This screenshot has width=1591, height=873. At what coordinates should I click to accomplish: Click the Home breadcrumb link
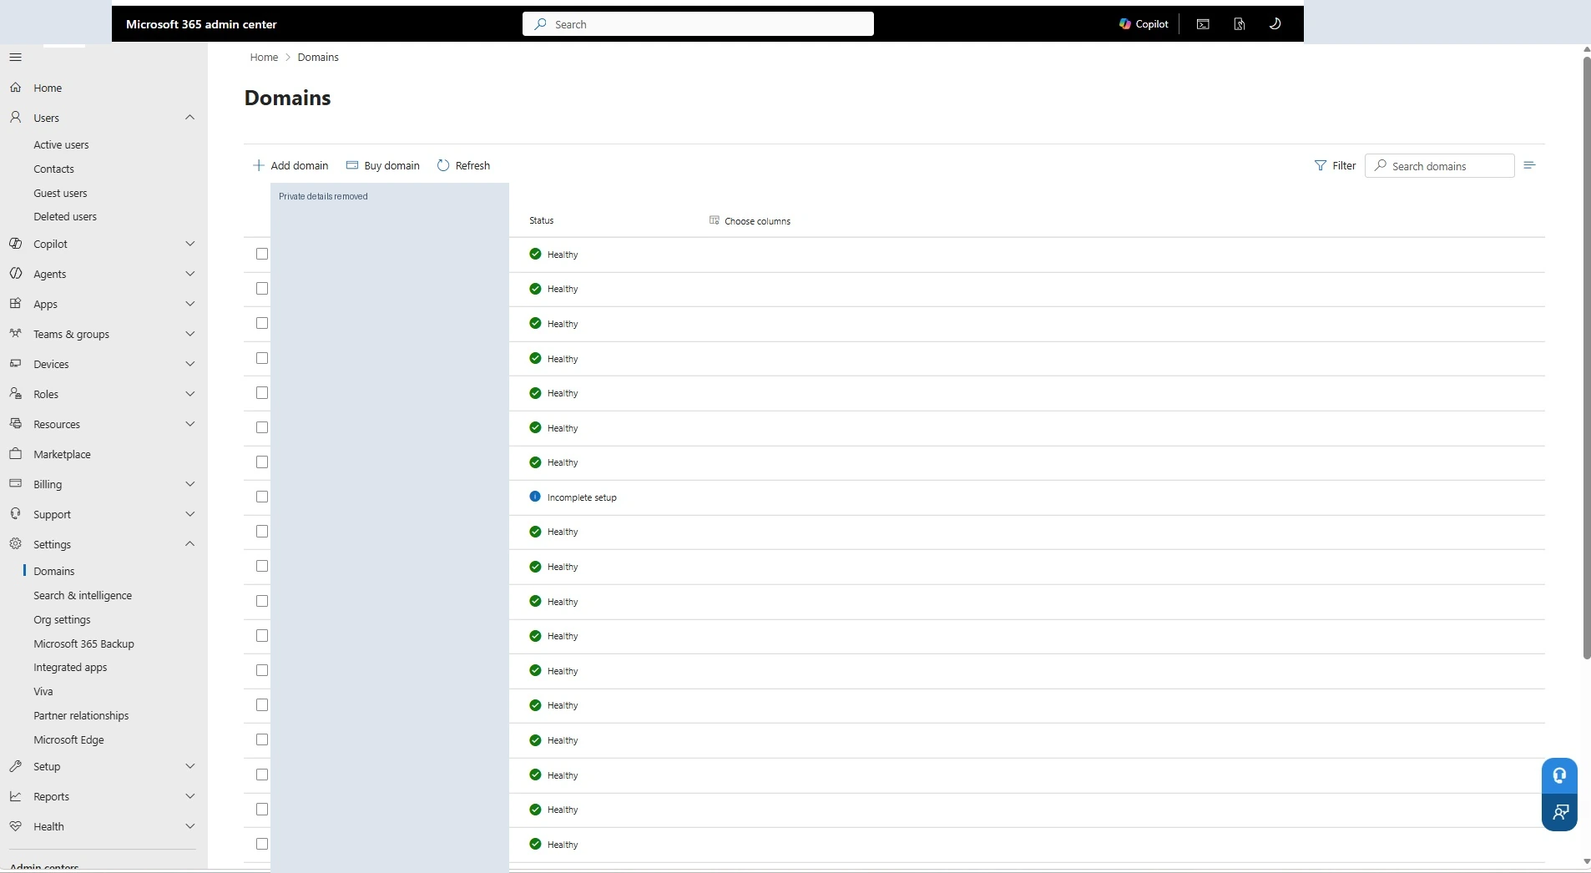(264, 58)
